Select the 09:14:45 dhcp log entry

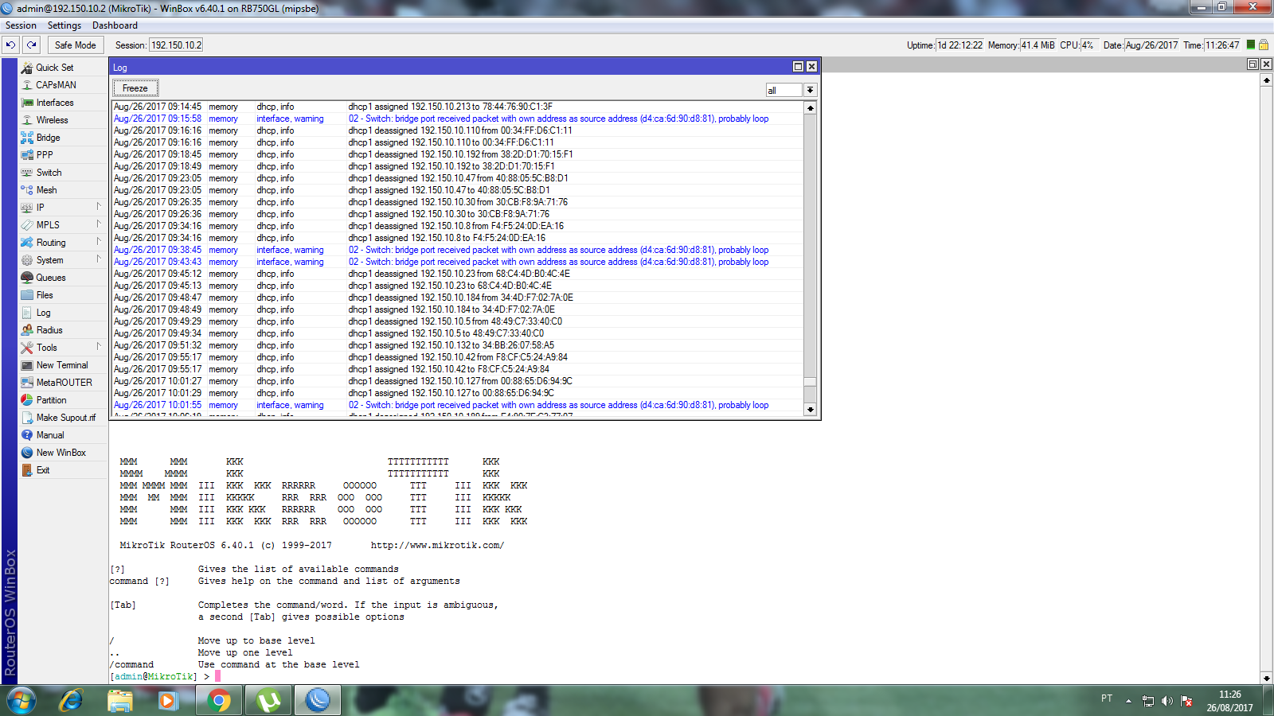[x=458, y=107]
